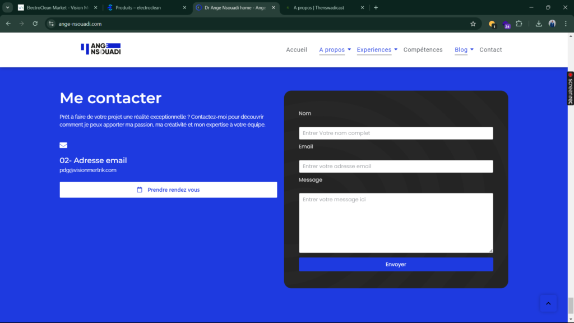Reload the current page
Viewport: 574px width, 323px height.
[35, 24]
